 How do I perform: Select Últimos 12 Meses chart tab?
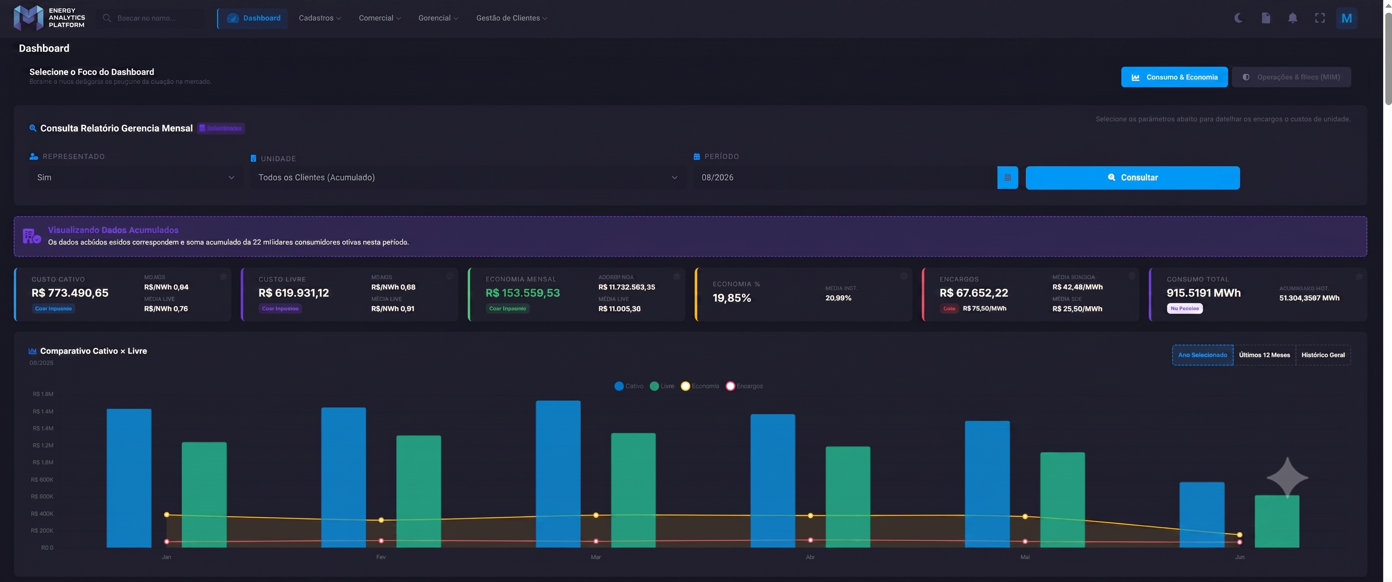tap(1264, 355)
